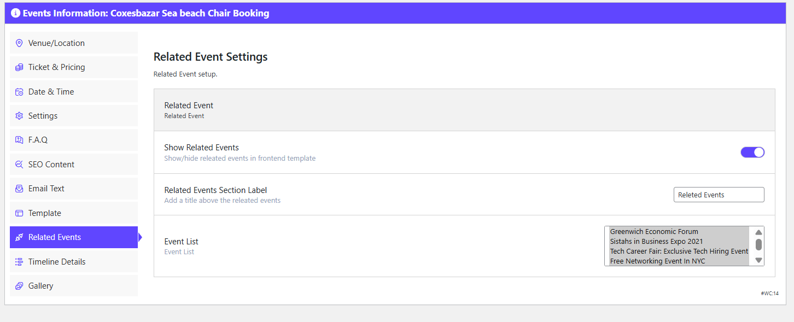This screenshot has height=322, width=794.
Task: Select Sistahs in Business Expo 2021 option
Action: [x=656, y=242]
